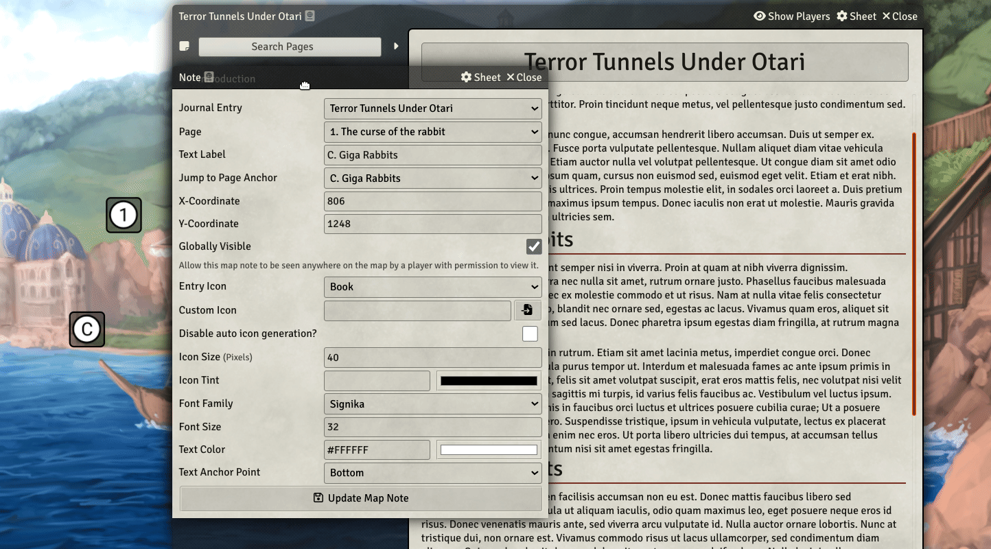
Task: Click the Search Pages input field
Action: click(290, 47)
